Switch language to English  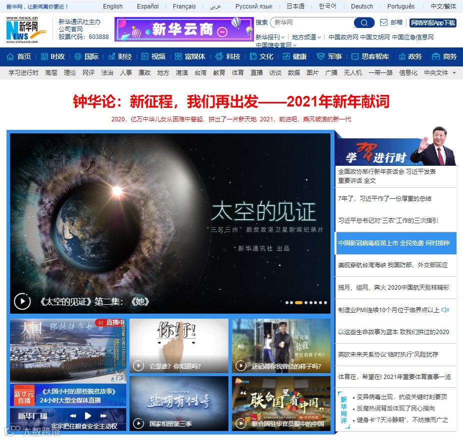tap(112, 6)
